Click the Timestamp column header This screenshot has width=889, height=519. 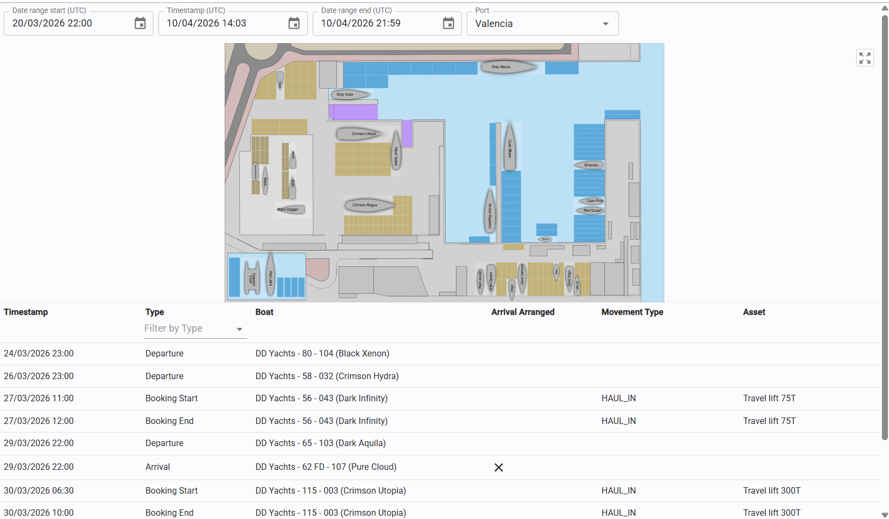click(x=26, y=312)
